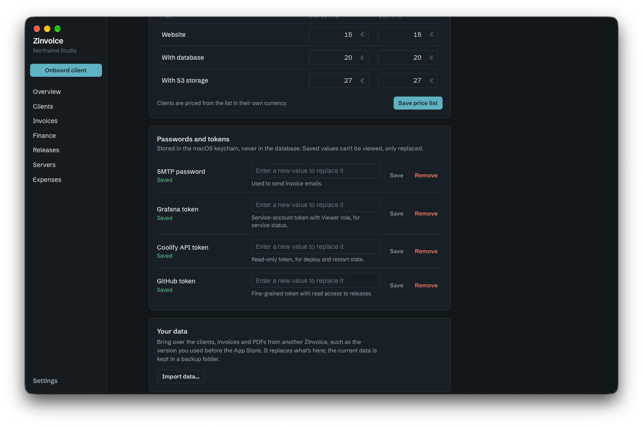
Task: Remove the saved Grafana token
Action: pyautogui.click(x=426, y=213)
